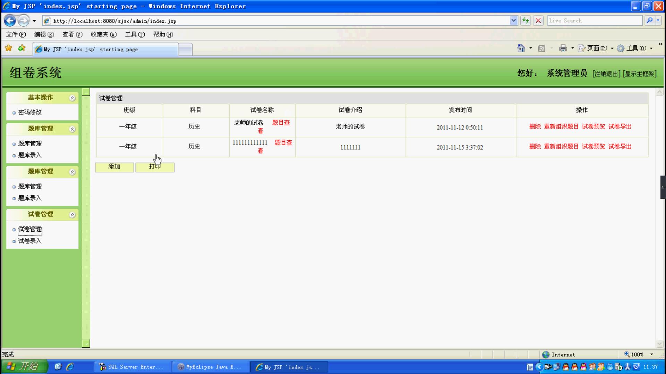Screen dimensions: 666x374
Task: Click the Print icon in toolbar
Action: 563,48
